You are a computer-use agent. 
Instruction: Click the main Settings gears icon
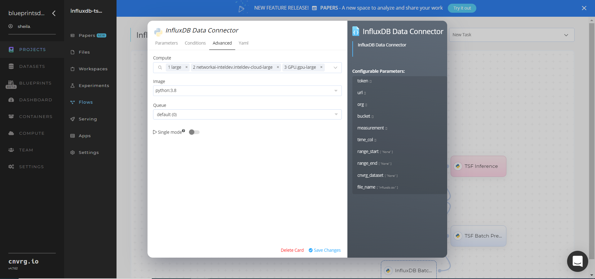(x=11, y=167)
